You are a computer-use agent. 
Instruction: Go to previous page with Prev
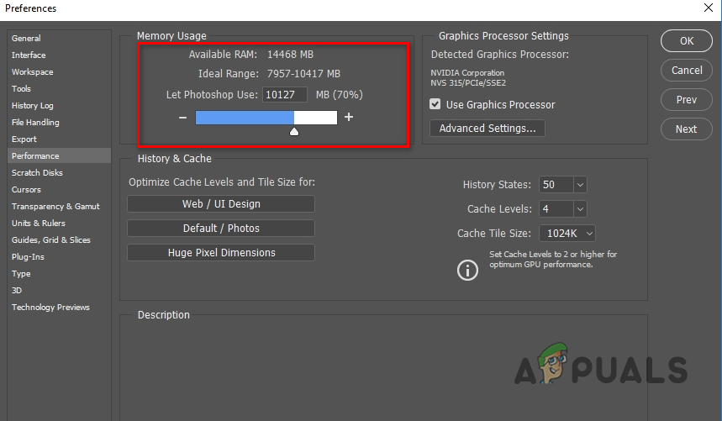687,100
